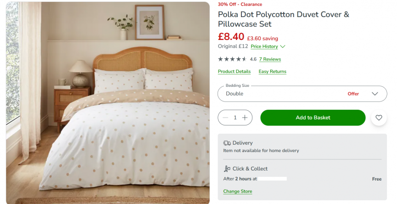Viewport: 397px width, 204px height.
Task: Click the quantity number field
Action: (x=235, y=118)
